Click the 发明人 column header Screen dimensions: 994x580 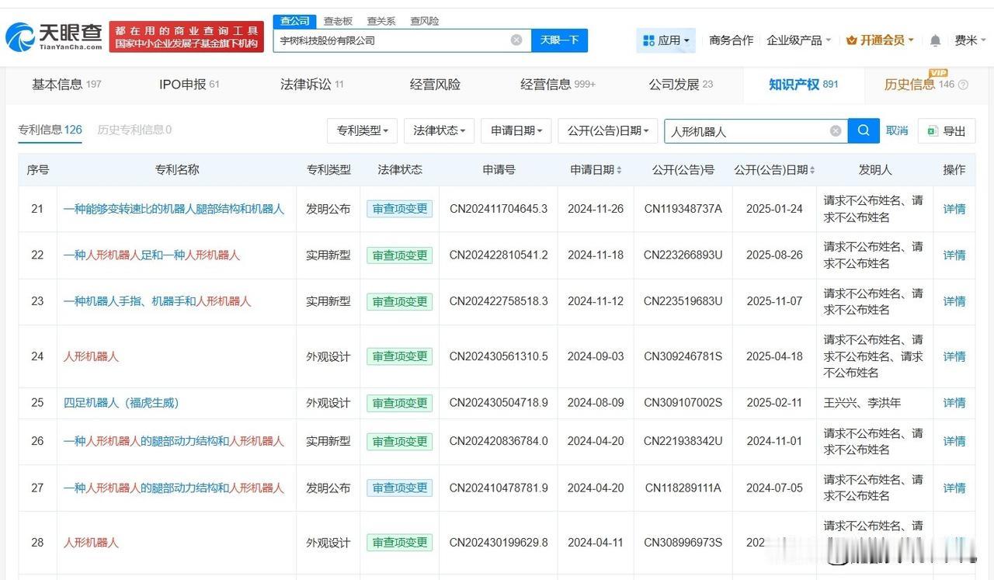click(x=875, y=170)
